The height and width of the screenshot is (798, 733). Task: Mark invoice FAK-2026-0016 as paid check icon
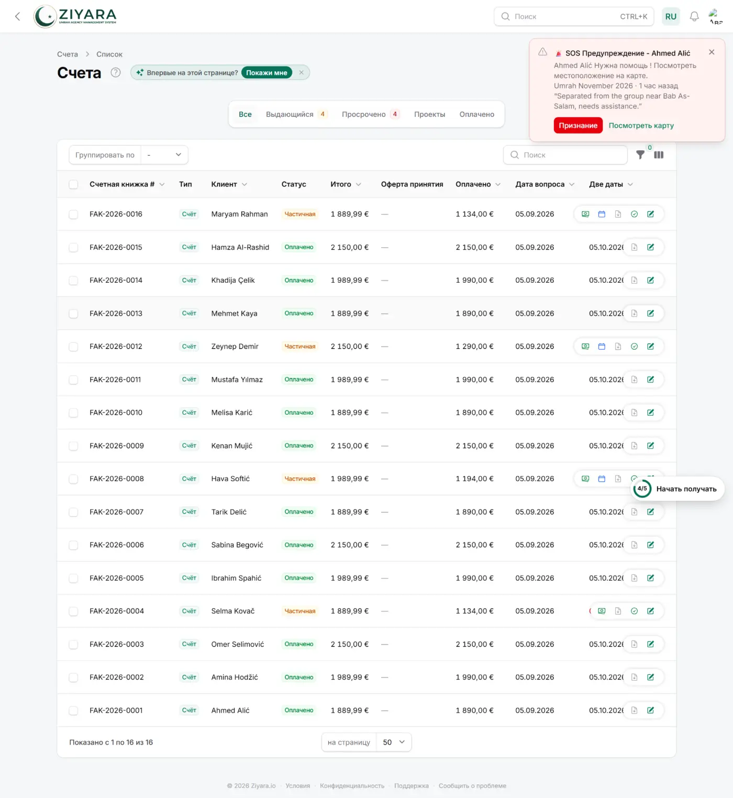coord(634,214)
